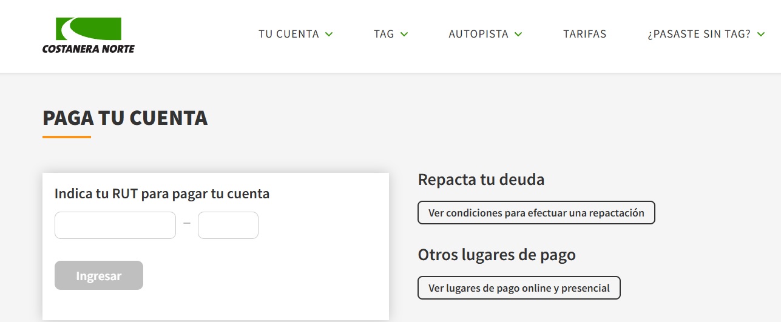Viewport: 781px width, 322px height.
Task: Click the 'Indica tu RUT para pagar' label
Action: [x=162, y=193]
